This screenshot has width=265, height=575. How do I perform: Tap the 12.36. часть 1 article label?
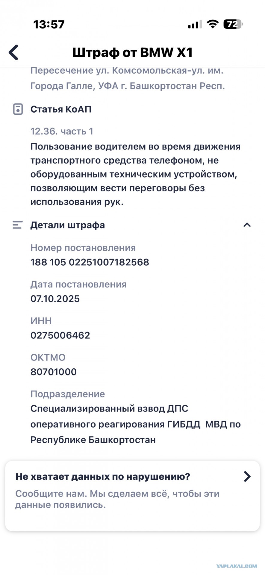[62, 131]
